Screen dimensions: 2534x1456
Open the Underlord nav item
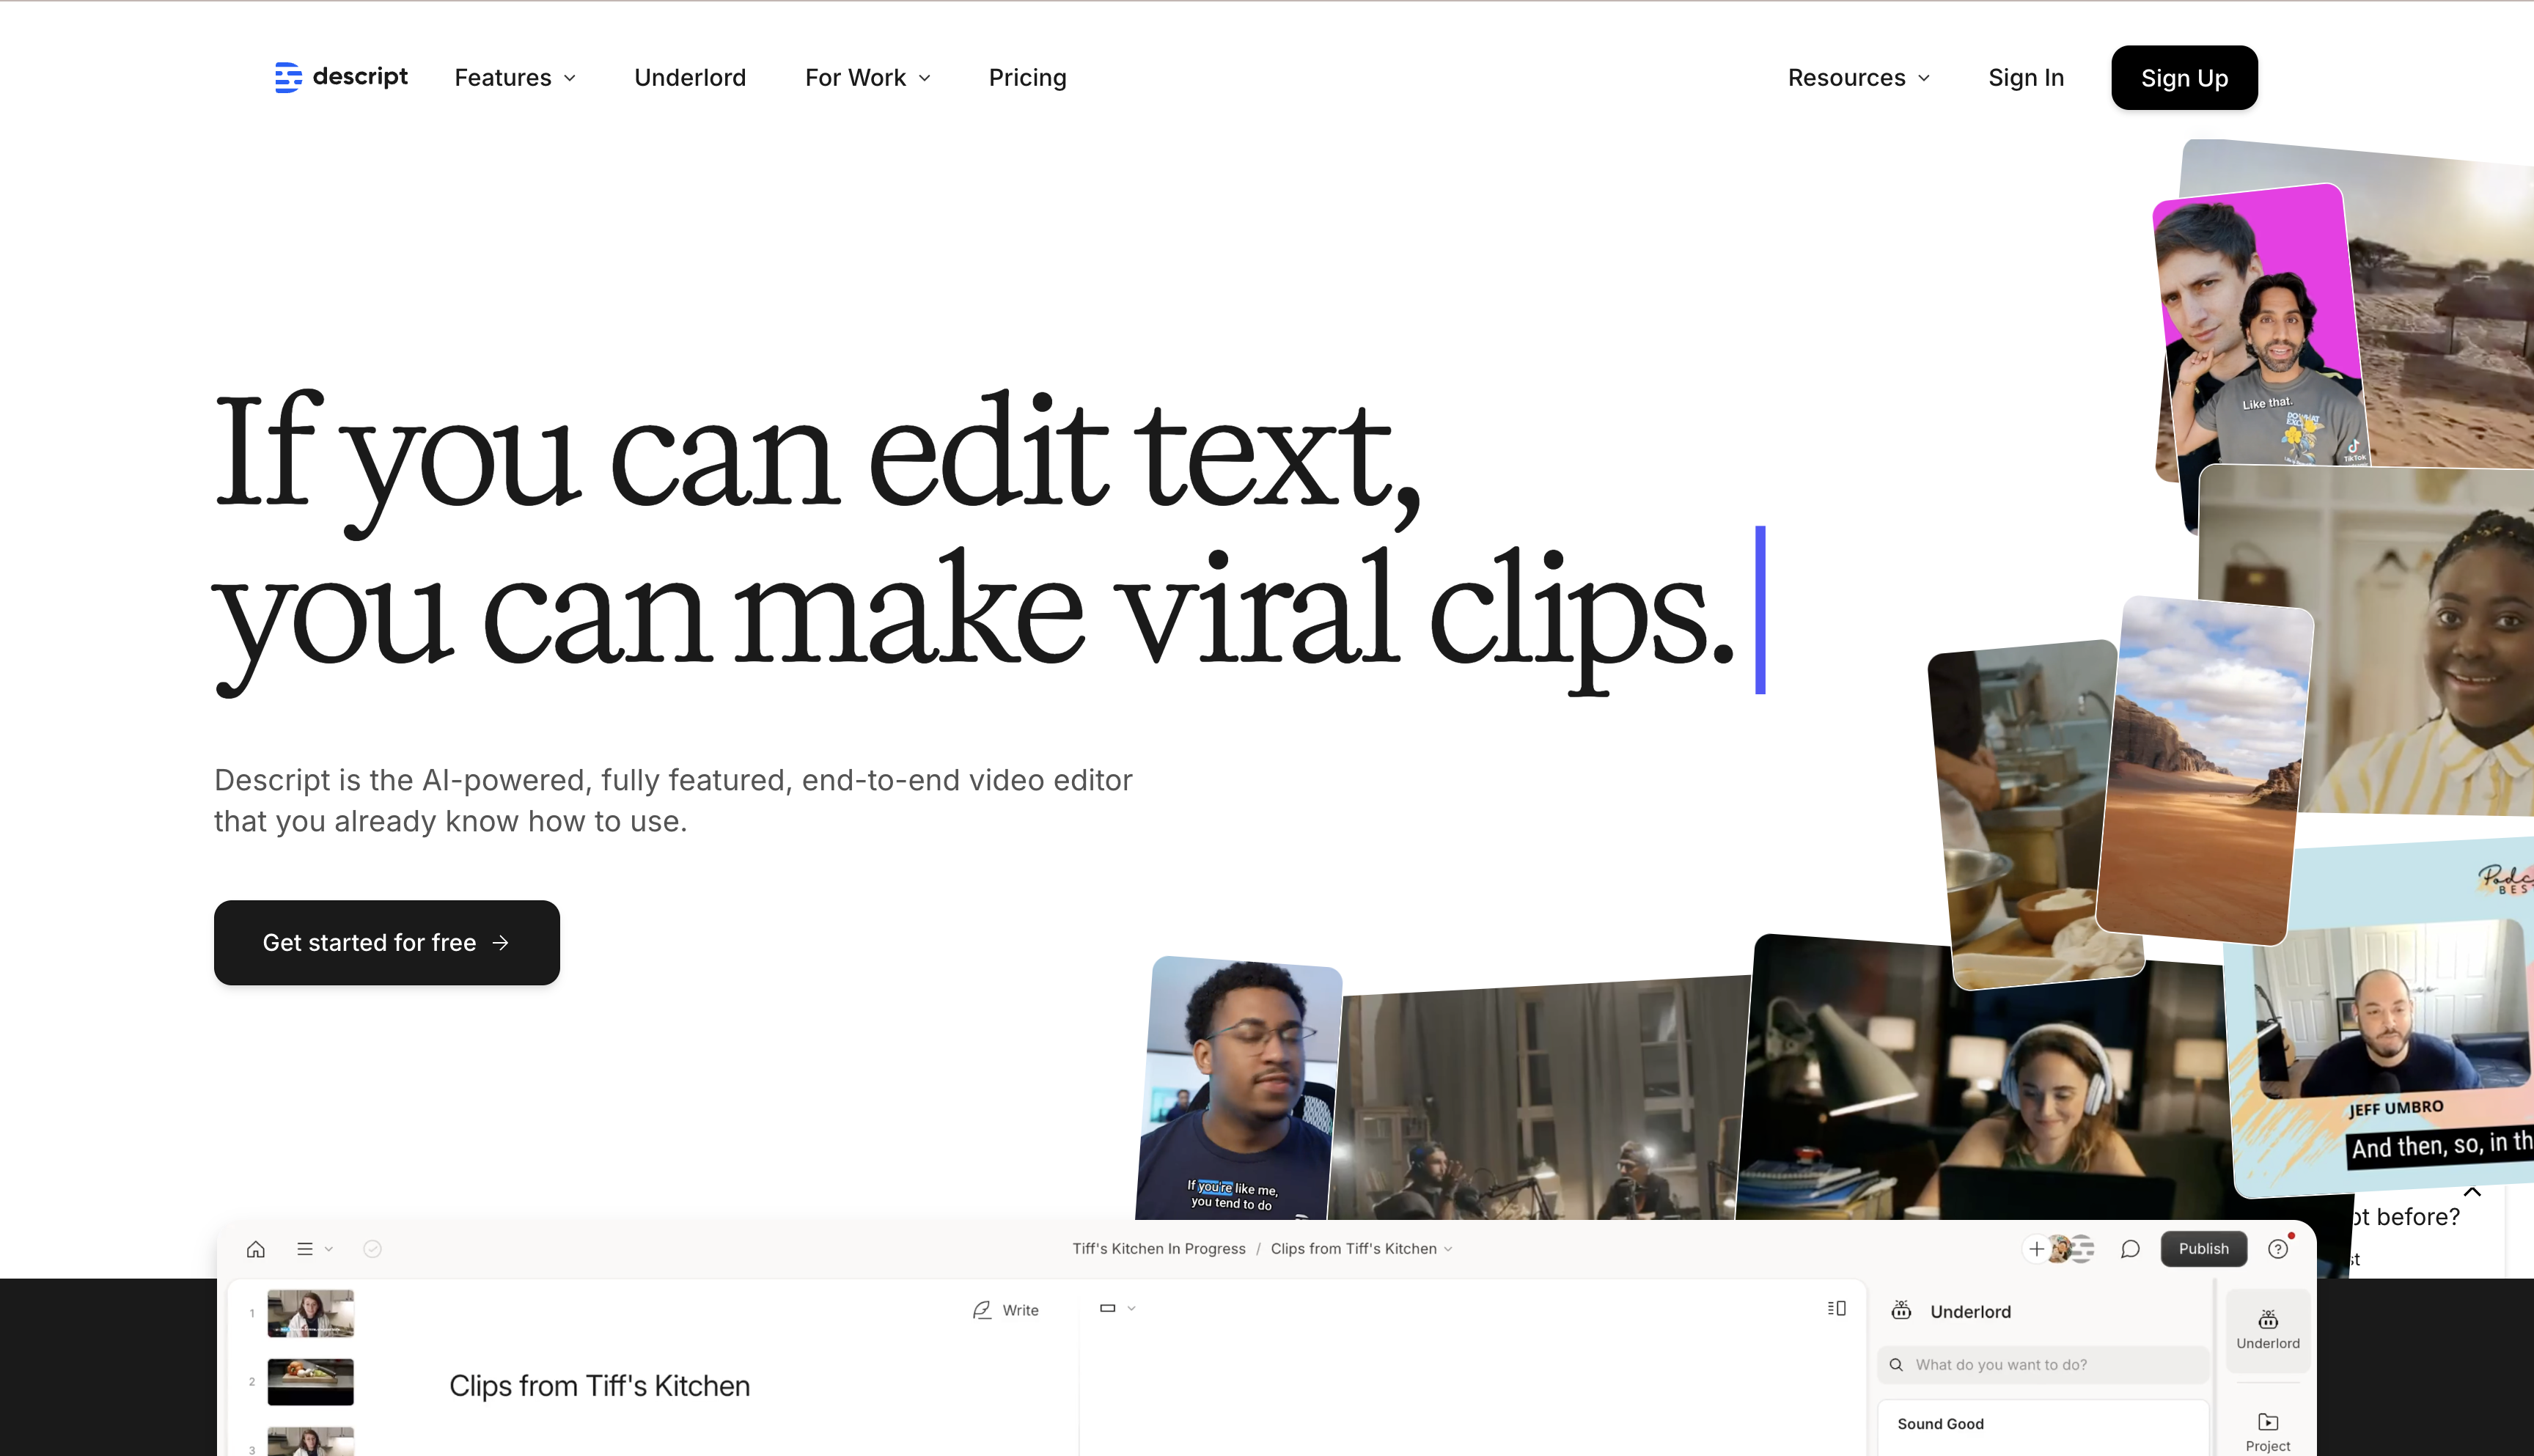[x=690, y=78]
